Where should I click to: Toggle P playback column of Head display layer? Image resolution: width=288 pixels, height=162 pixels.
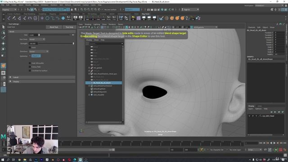point(253,116)
